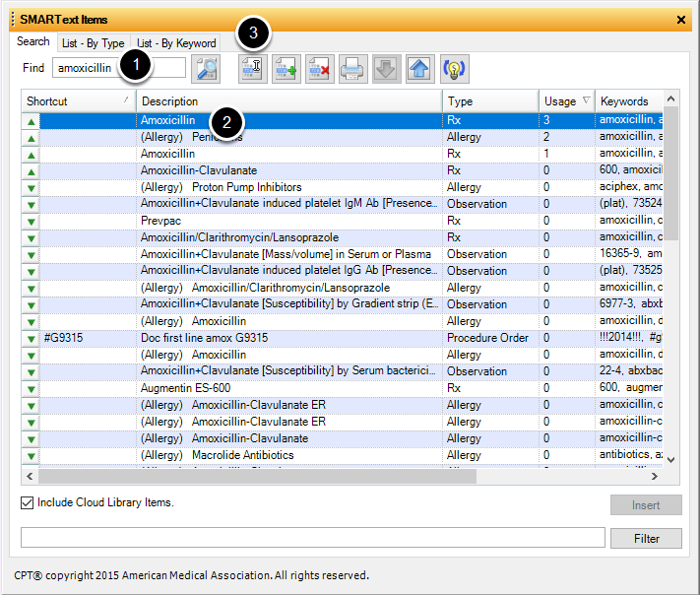
Task: Click the Find field containing amoxicillin
Action: pos(119,68)
